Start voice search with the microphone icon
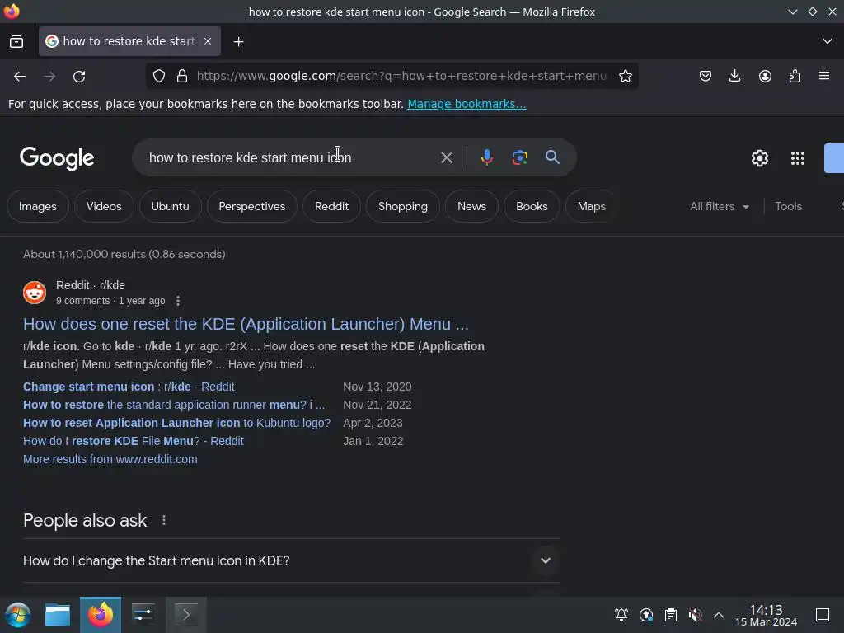 click(486, 157)
